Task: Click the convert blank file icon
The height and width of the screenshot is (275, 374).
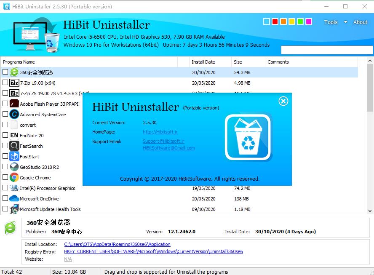Action: (x=14, y=125)
